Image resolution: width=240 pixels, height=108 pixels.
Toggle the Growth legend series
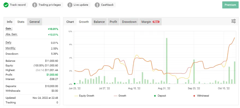[x=120, y=96]
